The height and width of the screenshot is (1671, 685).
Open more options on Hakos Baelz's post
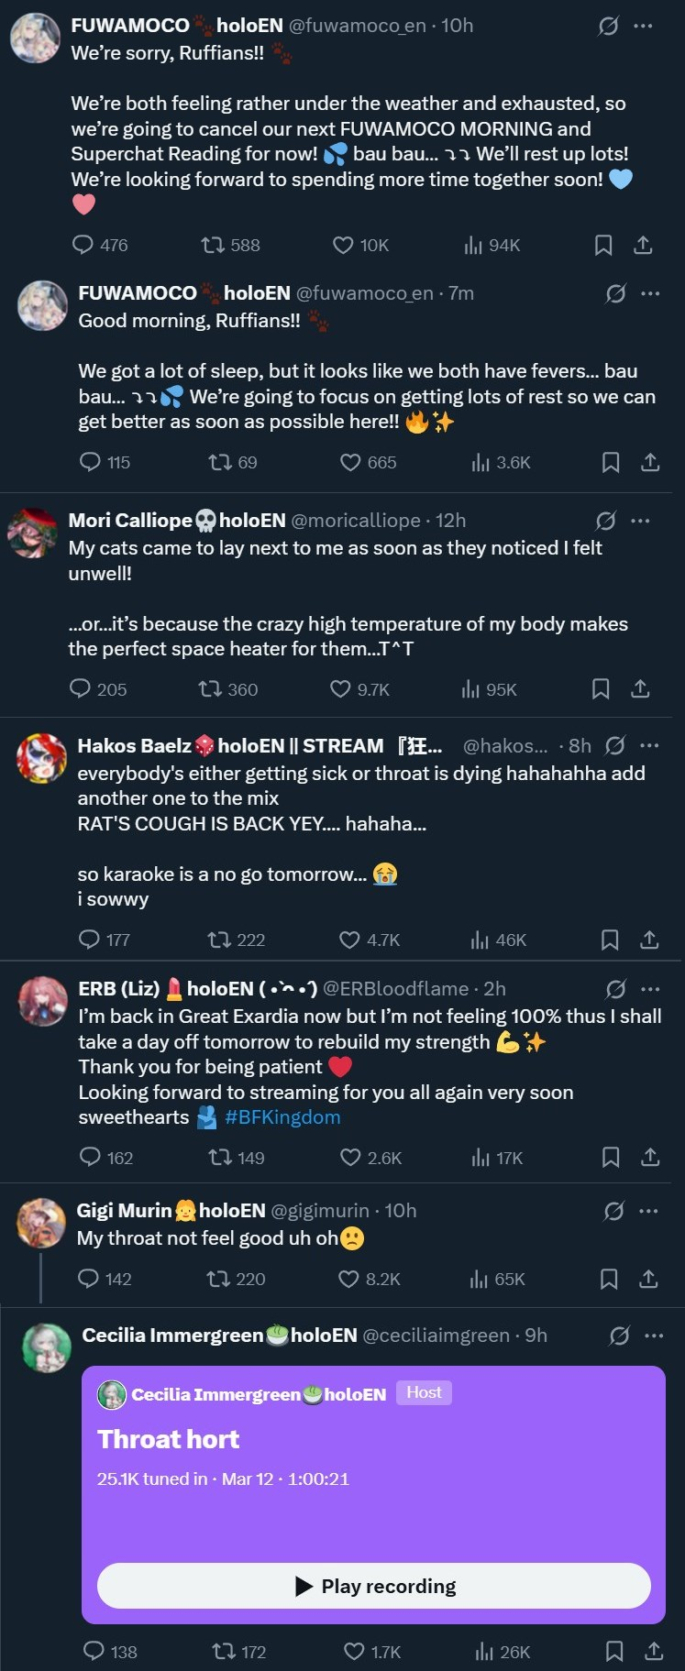click(x=649, y=745)
